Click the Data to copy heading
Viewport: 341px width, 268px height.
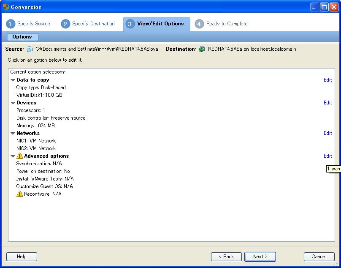point(33,80)
